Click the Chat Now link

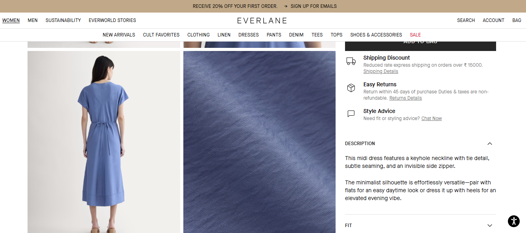(x=432, y=118)
